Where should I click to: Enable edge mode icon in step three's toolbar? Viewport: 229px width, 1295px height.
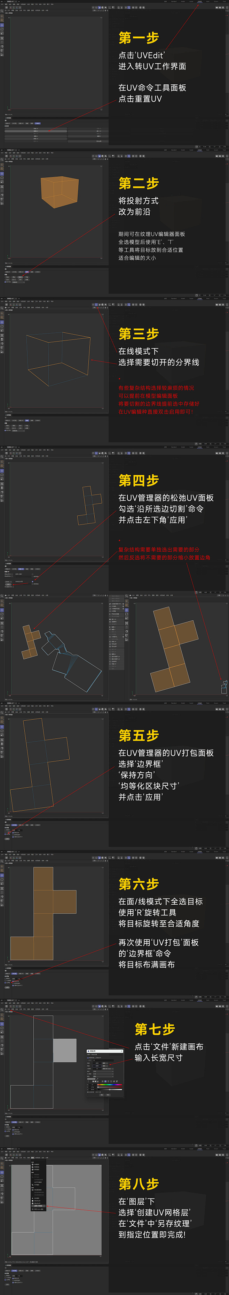tap(96, 304)
